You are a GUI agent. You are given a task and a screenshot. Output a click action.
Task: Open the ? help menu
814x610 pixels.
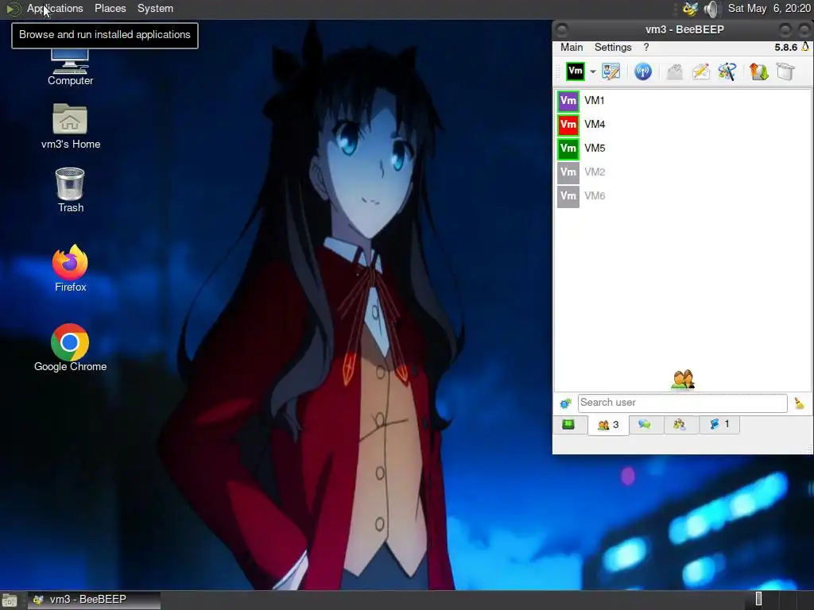(646, 47)
